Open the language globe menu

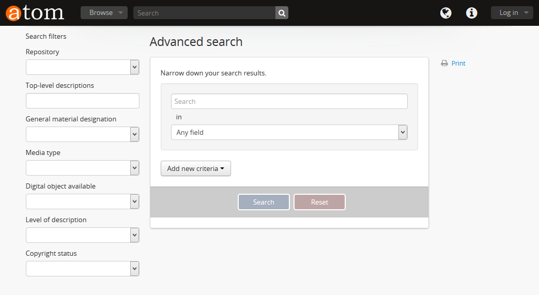pos(445,13)
